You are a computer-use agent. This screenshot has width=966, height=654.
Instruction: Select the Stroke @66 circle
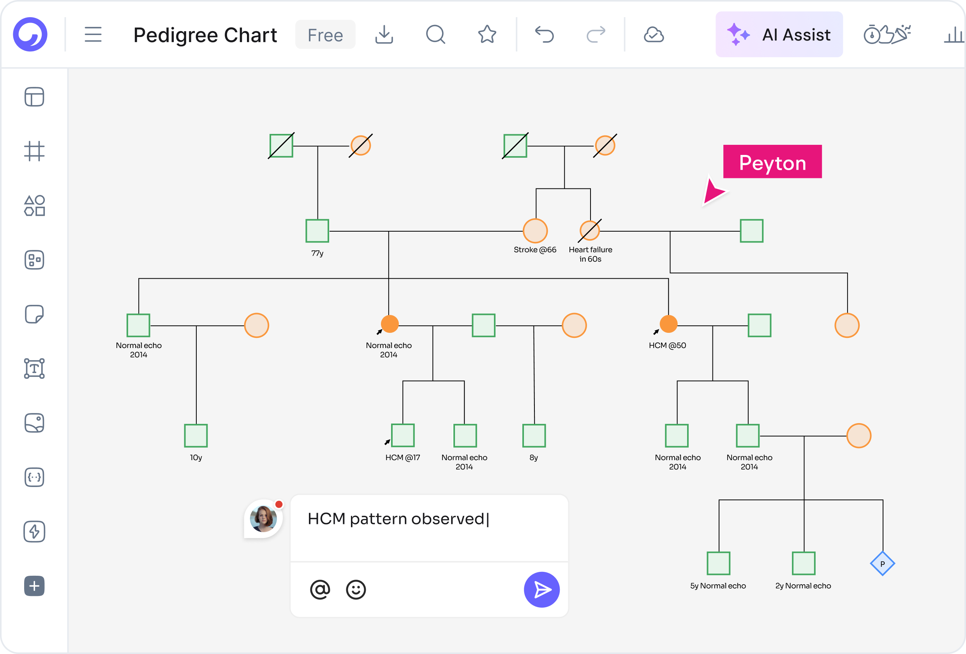click(535, 230)
